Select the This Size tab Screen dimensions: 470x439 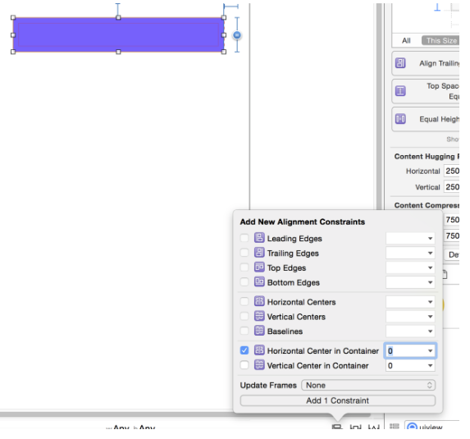point(440,40)
